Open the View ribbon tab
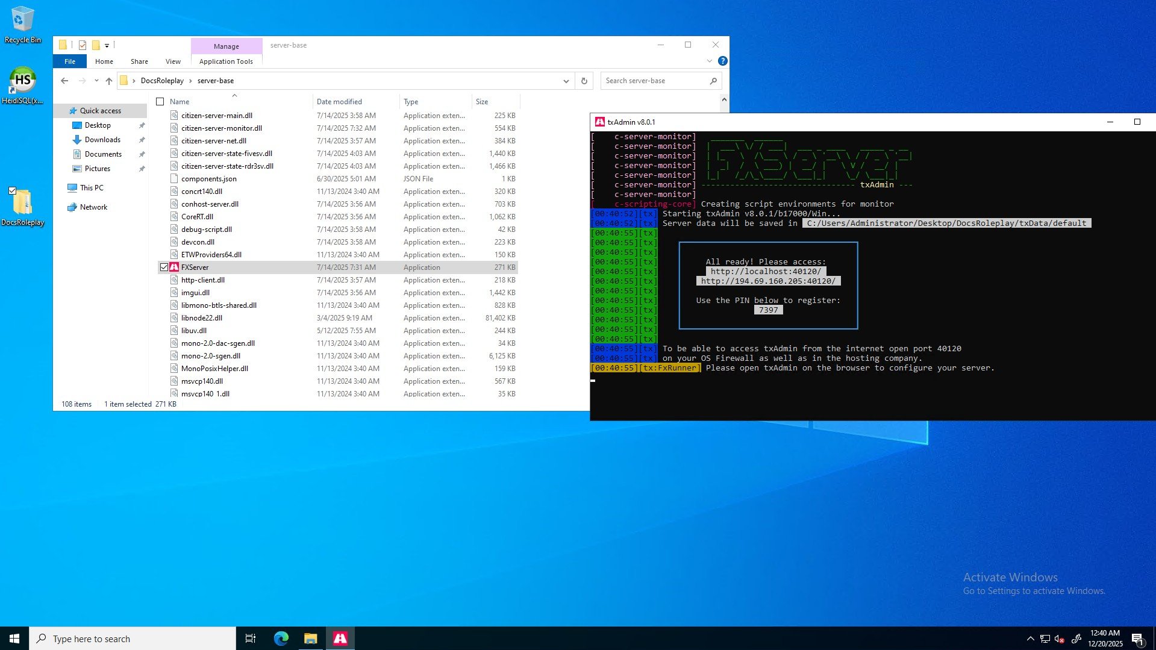Screen dimensions: 1156x650 coord(173,61)
